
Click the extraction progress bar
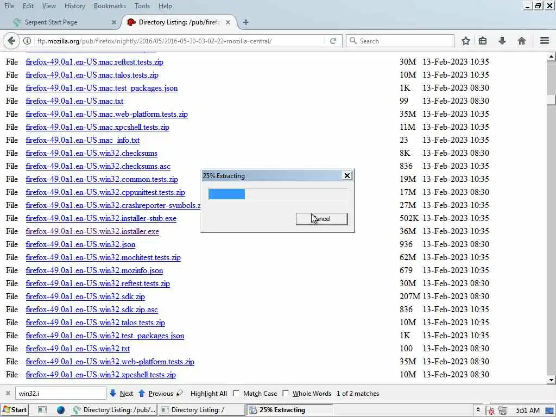click(277, 194)
